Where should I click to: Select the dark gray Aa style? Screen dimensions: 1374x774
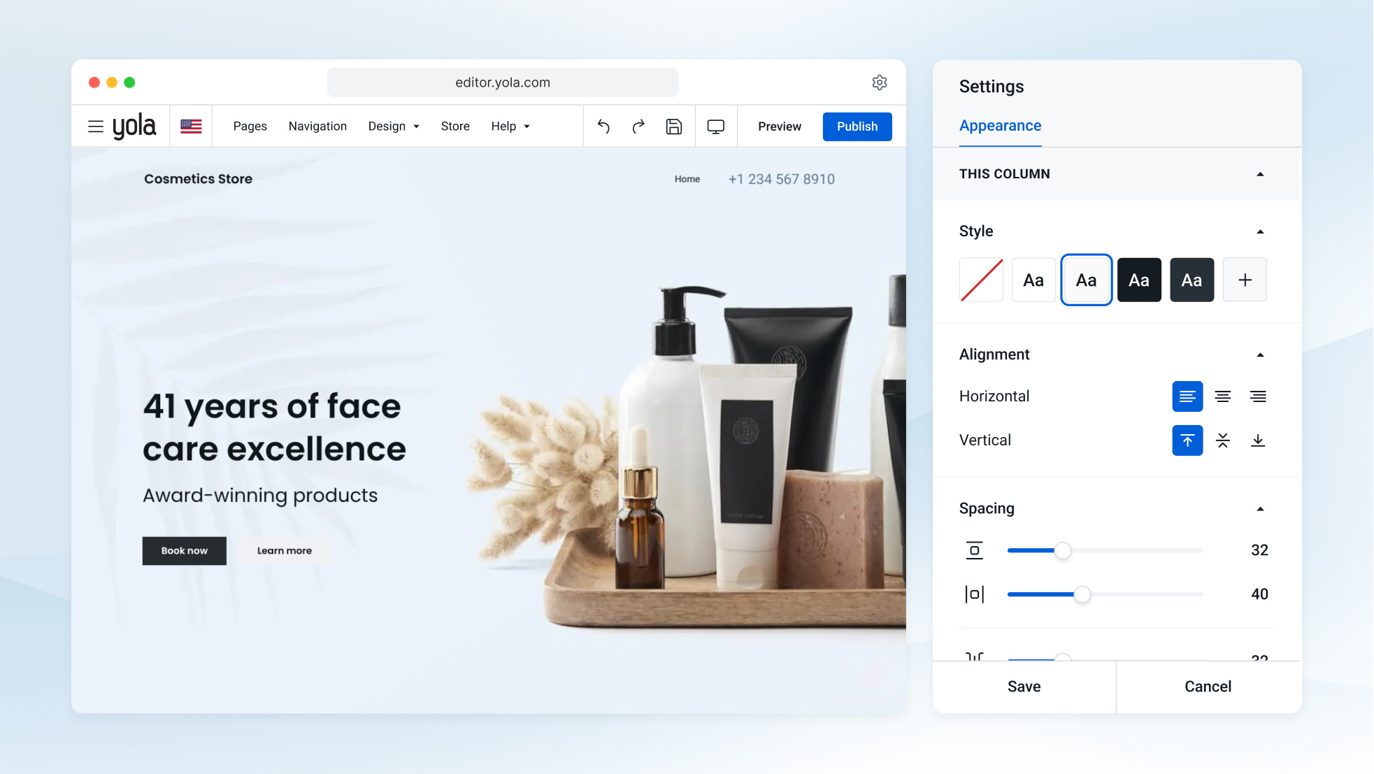(x=1192, y=280)
